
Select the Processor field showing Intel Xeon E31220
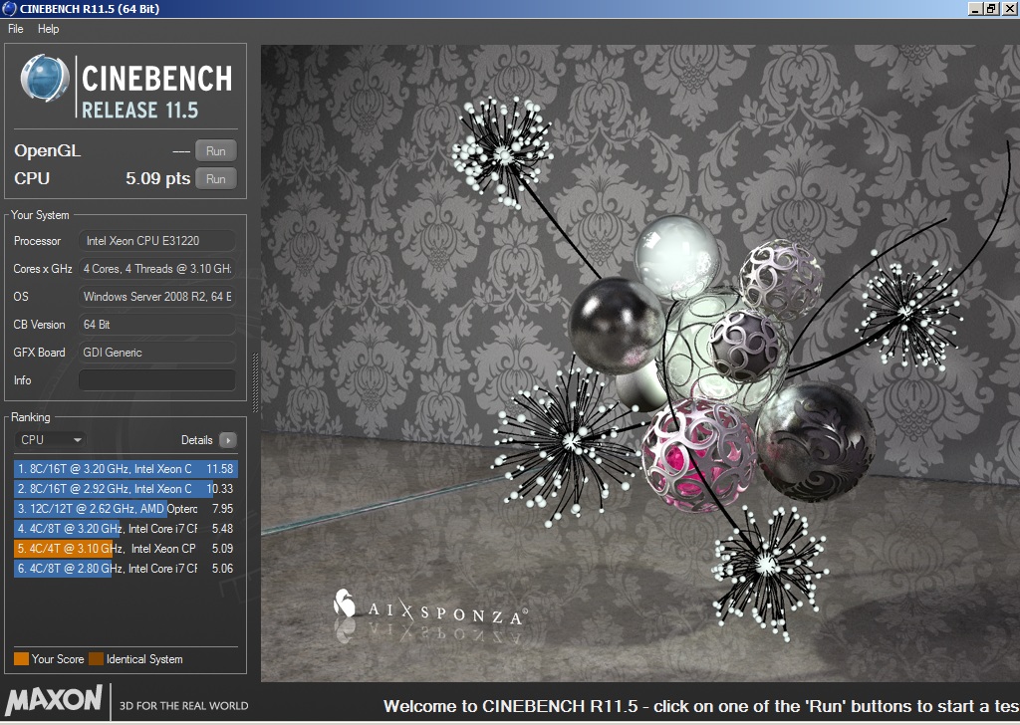coord(156,241)
